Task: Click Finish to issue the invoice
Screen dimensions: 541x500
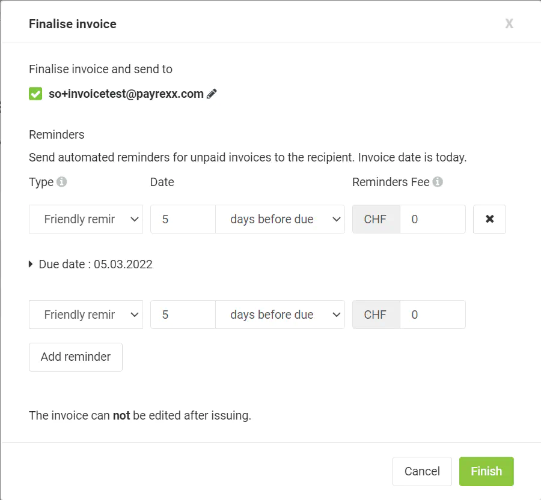Action: [486, 471]
